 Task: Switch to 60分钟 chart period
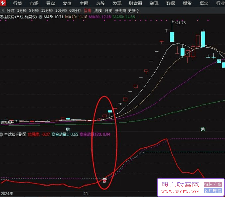point(75,10)
